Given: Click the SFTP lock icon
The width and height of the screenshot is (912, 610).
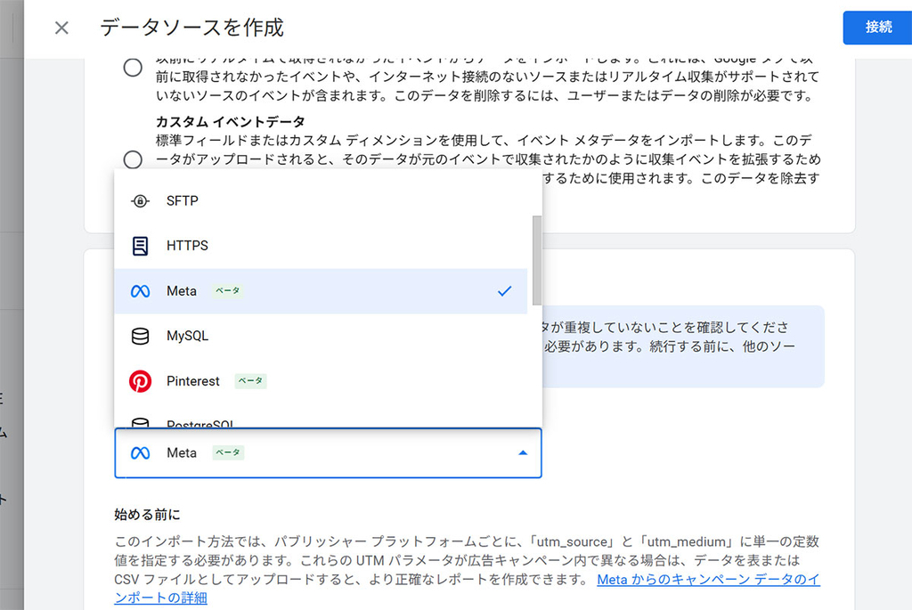Looking at the screenshot, I should click(140, 201).
